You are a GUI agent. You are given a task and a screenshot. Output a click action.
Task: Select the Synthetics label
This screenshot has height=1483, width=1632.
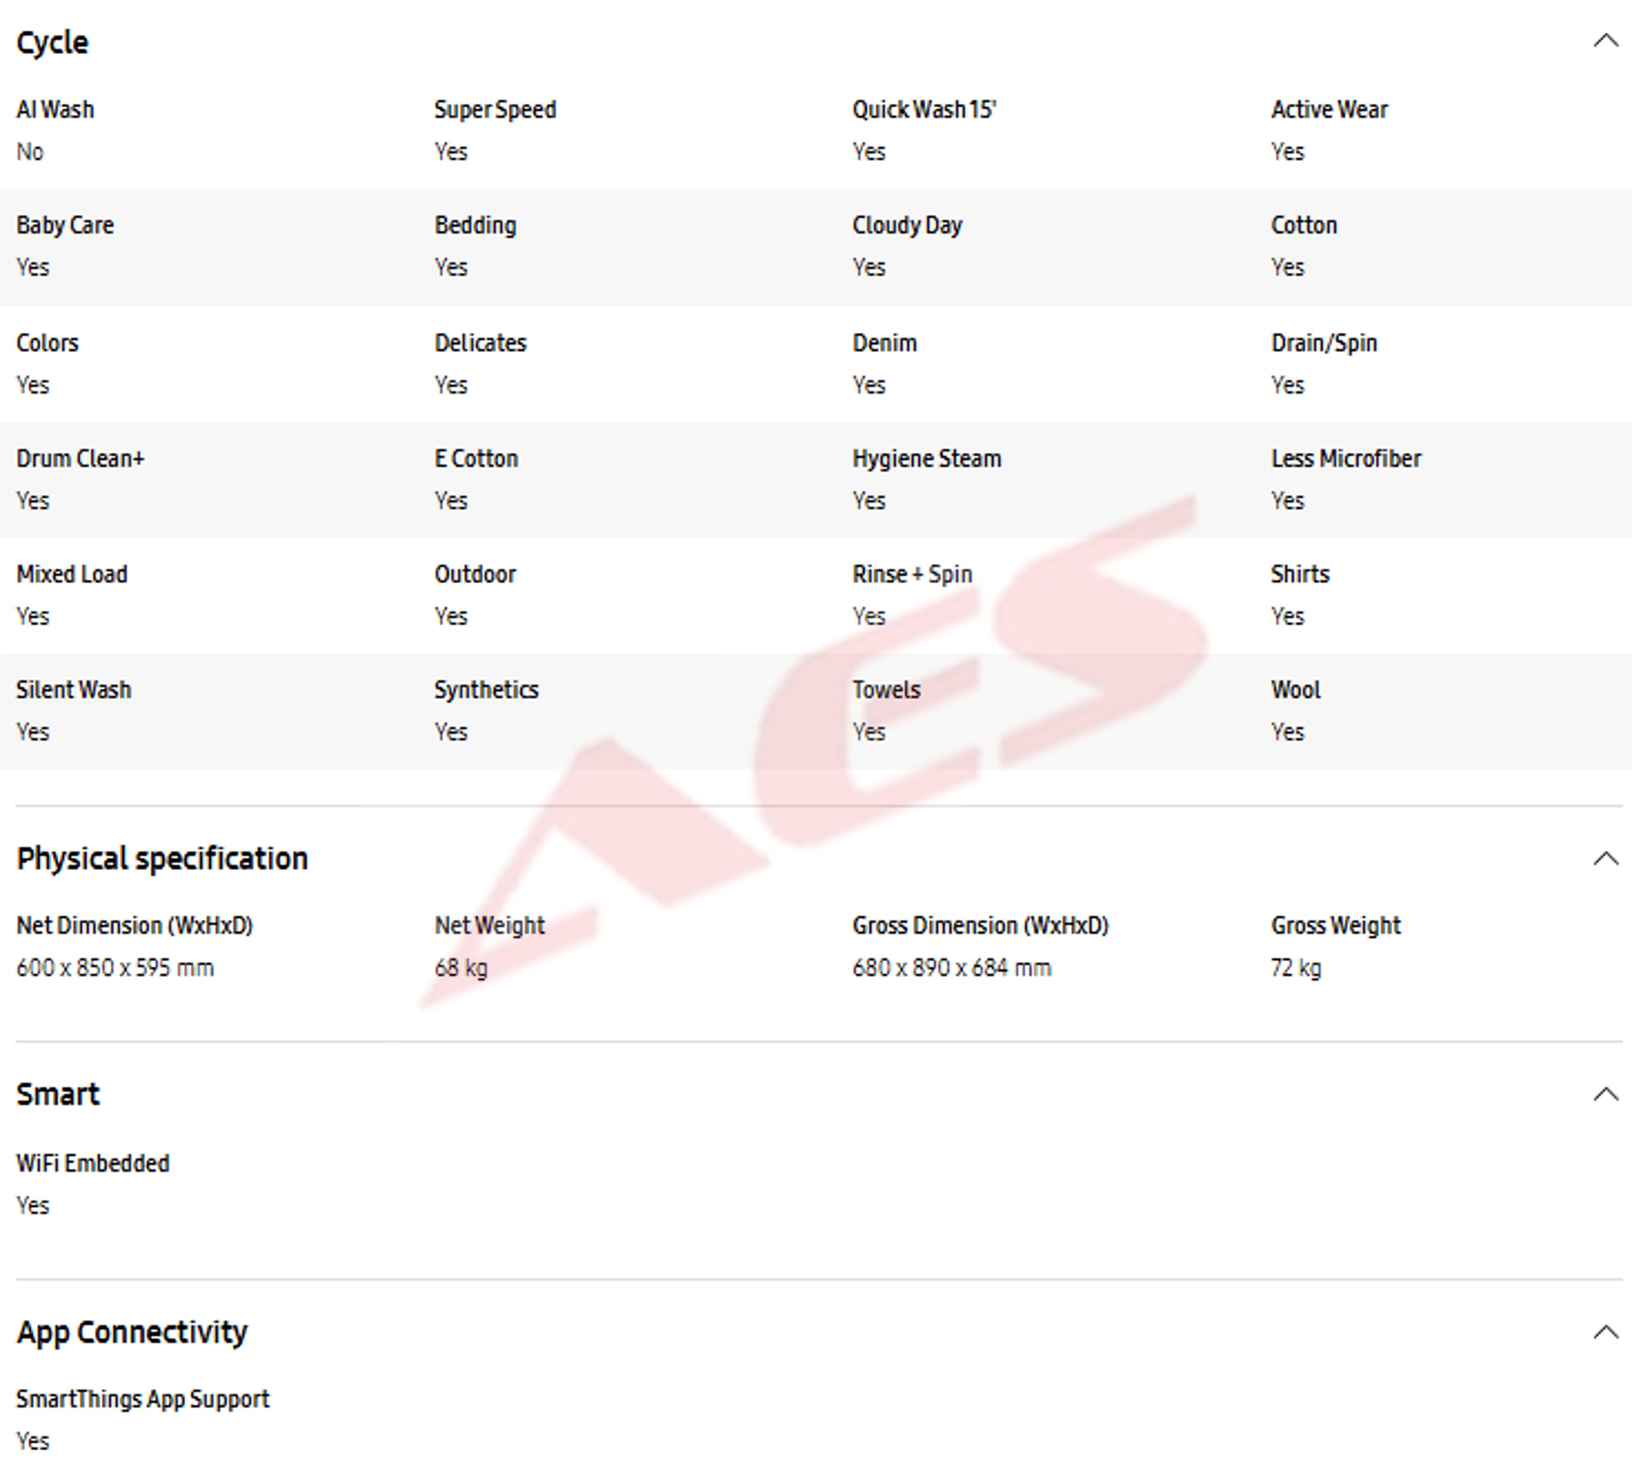pyautogui.click(x=486, y=691)
